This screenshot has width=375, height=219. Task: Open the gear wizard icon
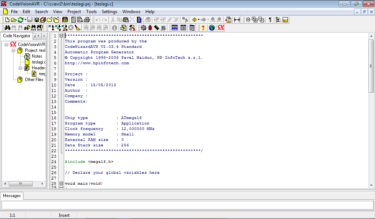[143, 28]
